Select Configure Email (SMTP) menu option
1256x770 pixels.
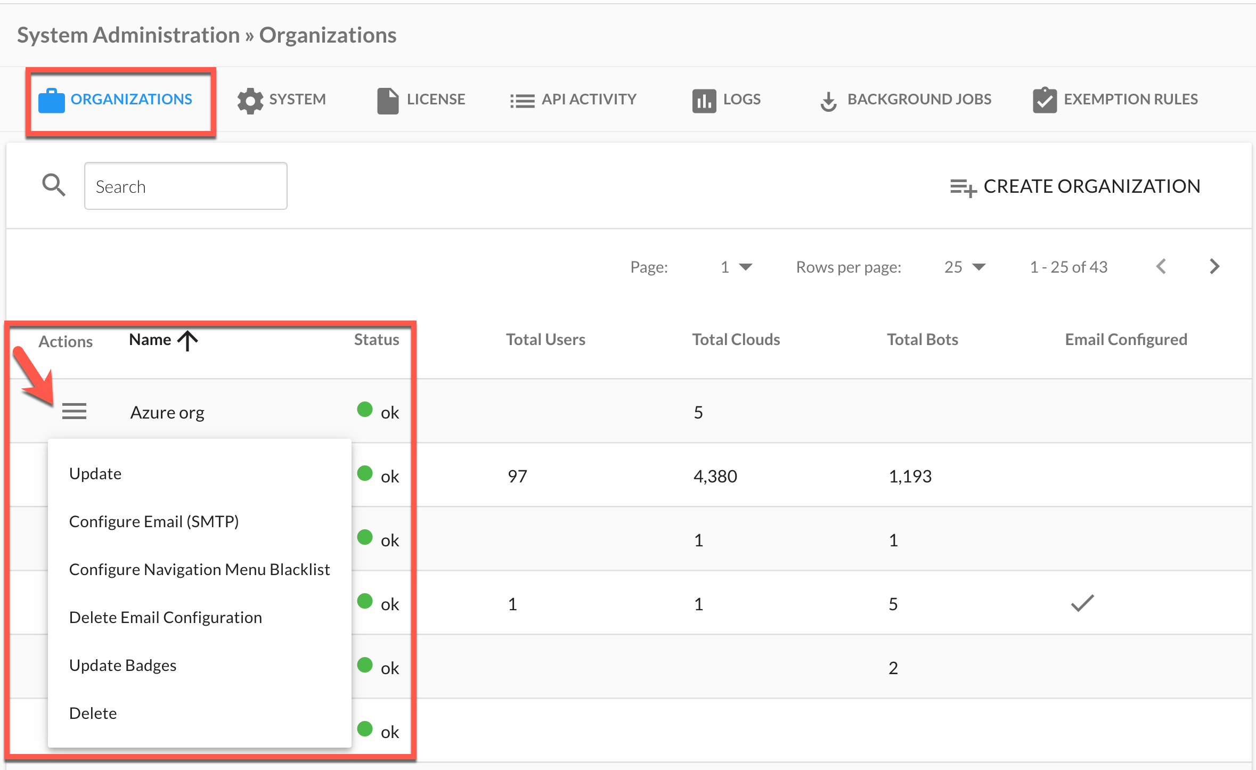pos(153,521)
